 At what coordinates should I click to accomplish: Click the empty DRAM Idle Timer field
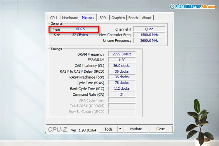pyautogui.click(x=122, y=100)
